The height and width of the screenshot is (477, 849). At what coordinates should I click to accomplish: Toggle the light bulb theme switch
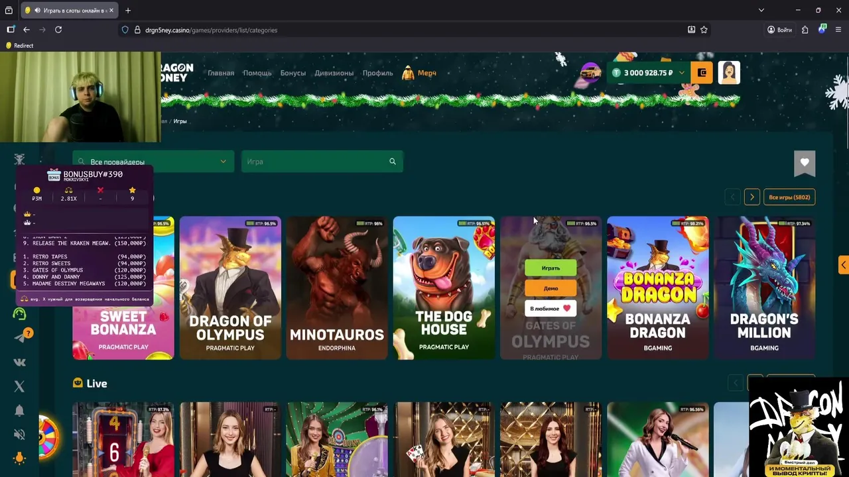coord(19,458)
